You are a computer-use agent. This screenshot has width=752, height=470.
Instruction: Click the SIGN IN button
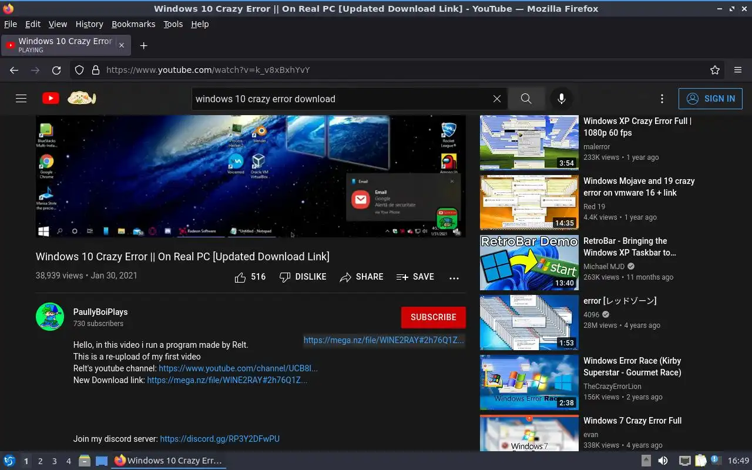click(x=710, y=99)
